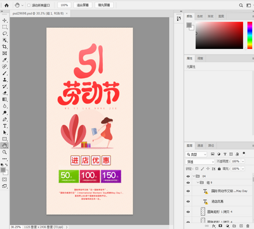This screenshot has width=254, height=229.
Task: Switch to Channels tab
Action: click(x=200, y=145)
